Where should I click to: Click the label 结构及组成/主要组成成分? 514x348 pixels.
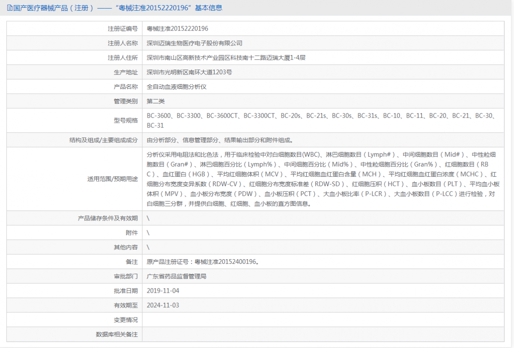[x=104, y=140]
